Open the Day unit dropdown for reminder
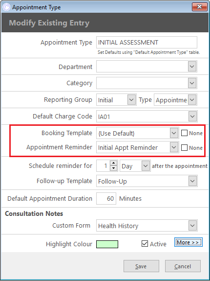The width and height of the screenshot is (210, 281). click(x=146, y=166)
